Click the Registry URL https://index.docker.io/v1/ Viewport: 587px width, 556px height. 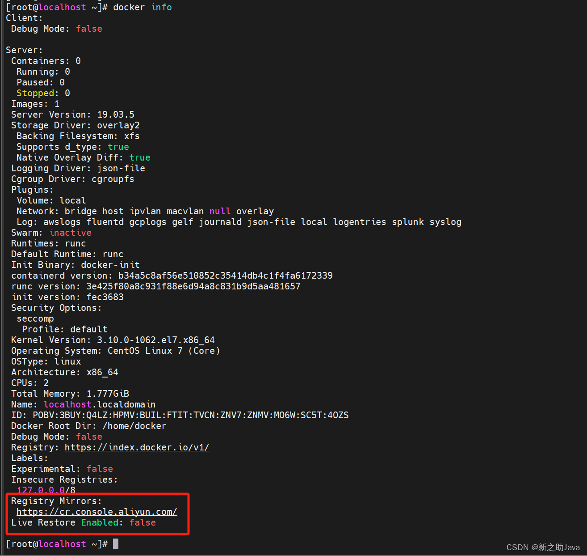click(x=137, y=447)
